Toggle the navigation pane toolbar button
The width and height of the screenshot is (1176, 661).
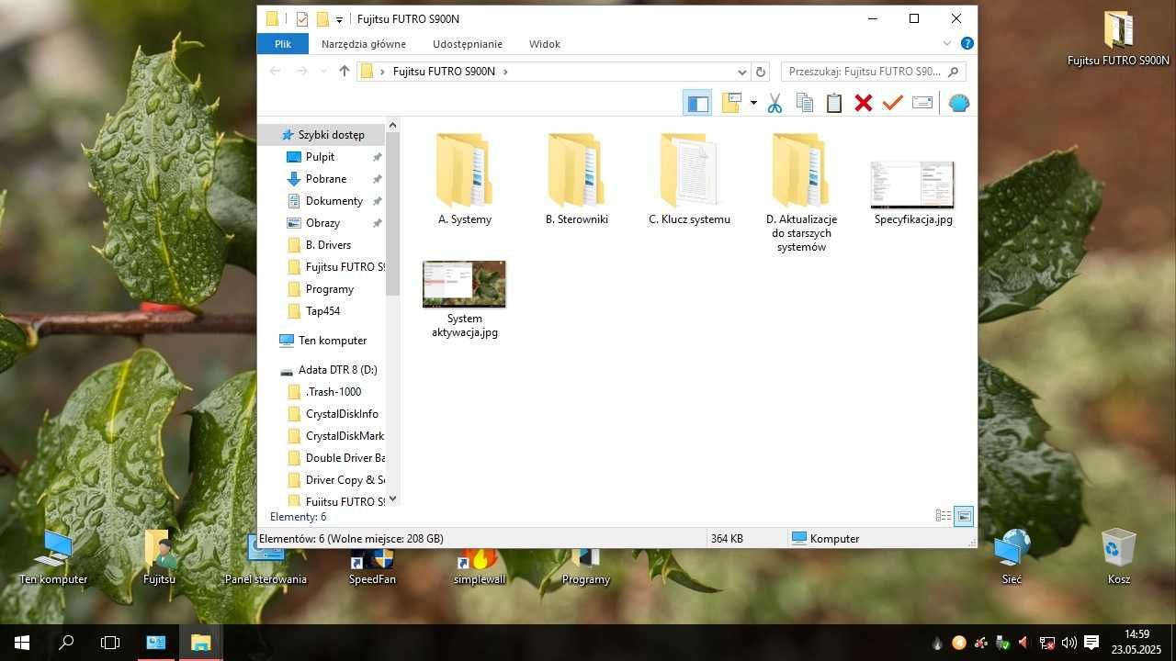click(x=697, y=103)
